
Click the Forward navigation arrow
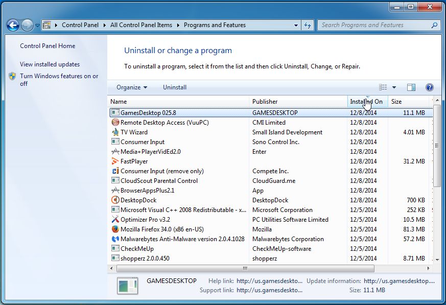pyautogui.click(x=27, y=26)
